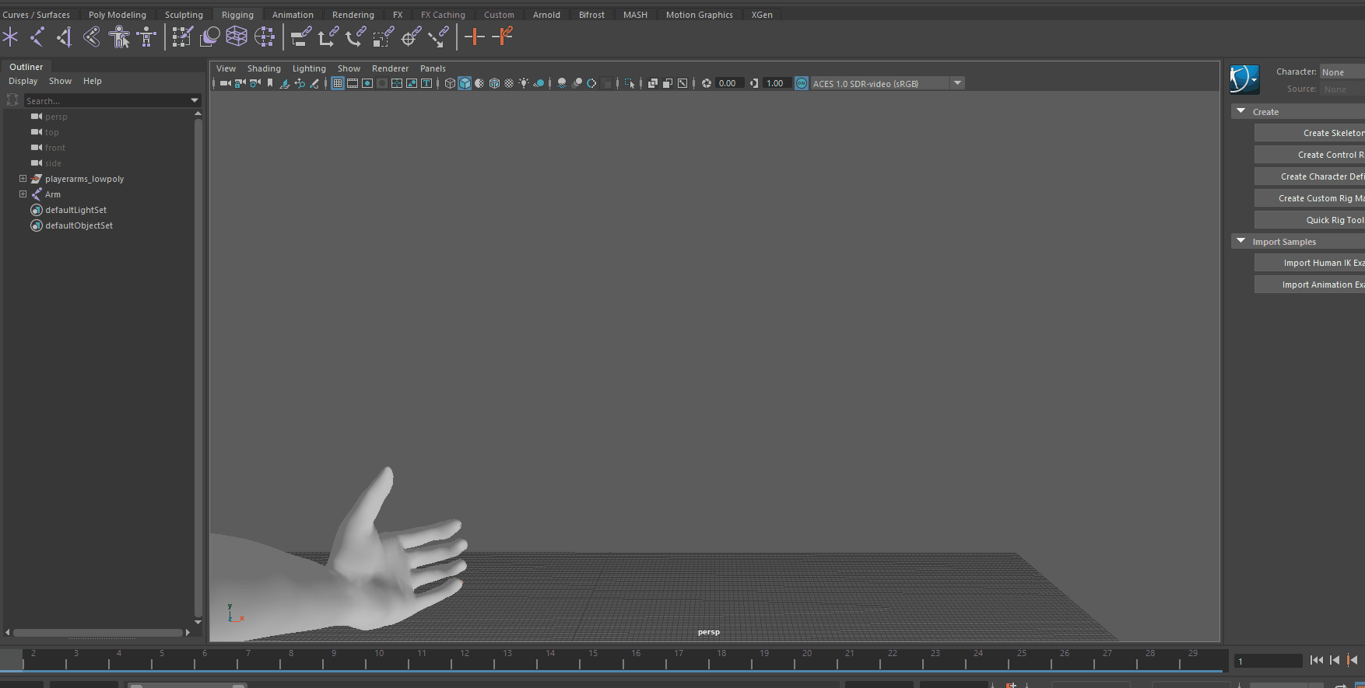Open the Character None dropdown

click(x=1342, y=72)
